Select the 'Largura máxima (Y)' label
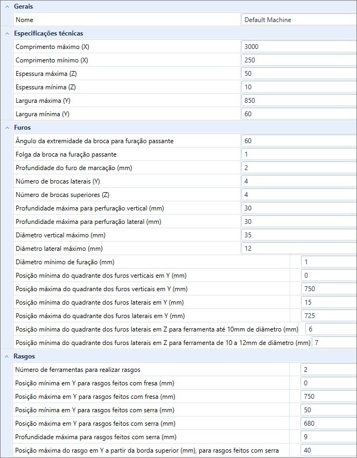Screen dimensions: 357x458 point(43,101)
